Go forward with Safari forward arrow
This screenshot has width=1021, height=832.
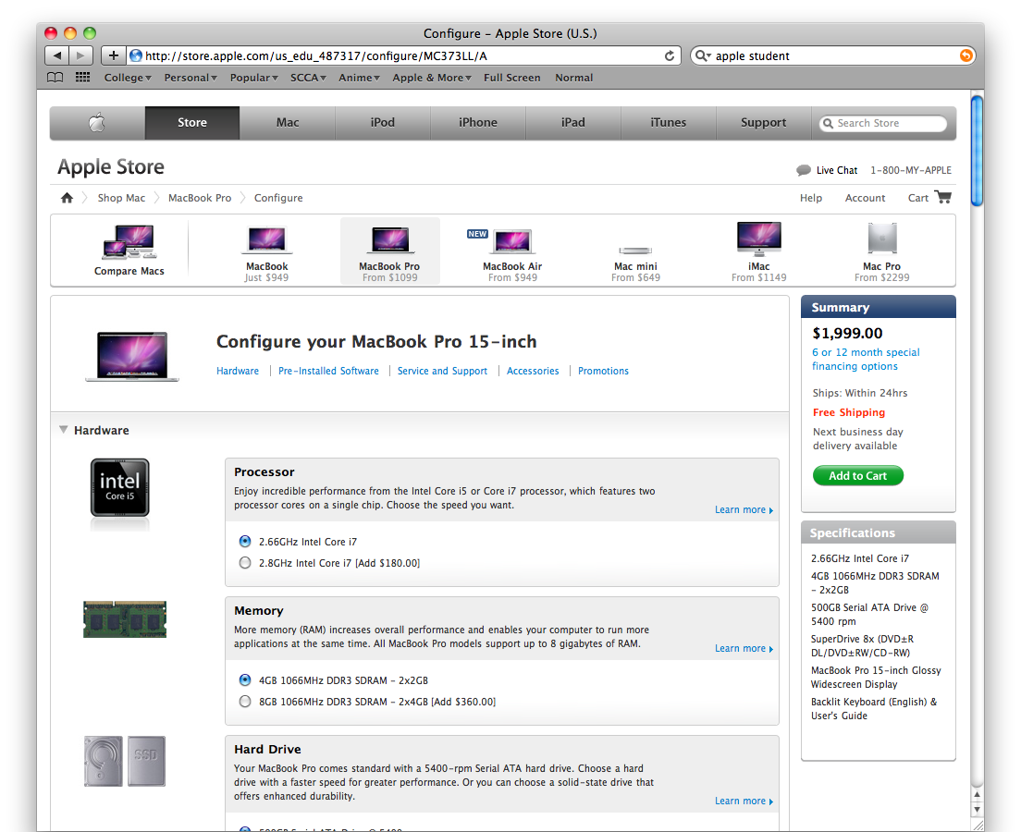point(80,56)
